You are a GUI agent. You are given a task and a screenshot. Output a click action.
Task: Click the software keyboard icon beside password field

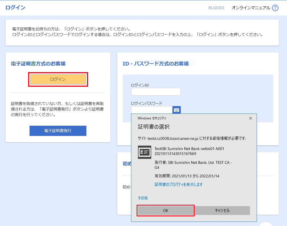point(177,110)
